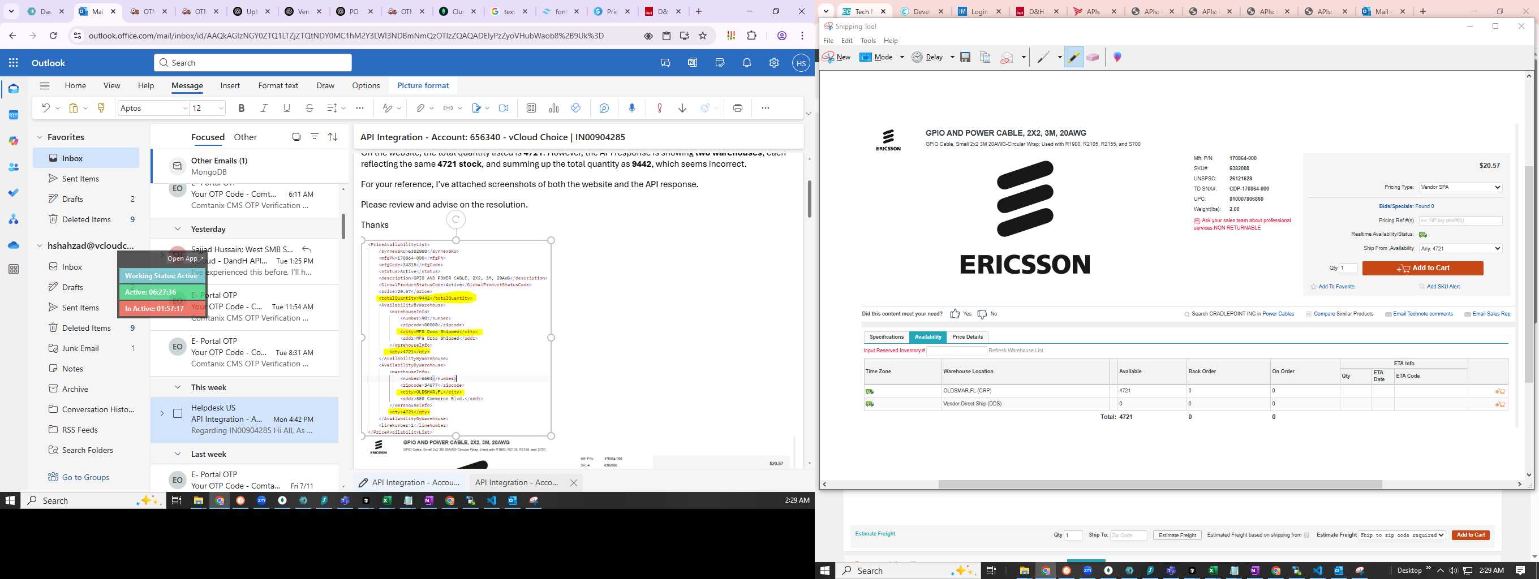Image resolution: width=1539 pixels, height=579 pixels.
Task: Open People from Outlook left rail
Action: [13, 167]
